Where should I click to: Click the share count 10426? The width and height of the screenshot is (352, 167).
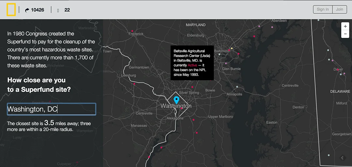pyautogui.click(x=37, y=10)
